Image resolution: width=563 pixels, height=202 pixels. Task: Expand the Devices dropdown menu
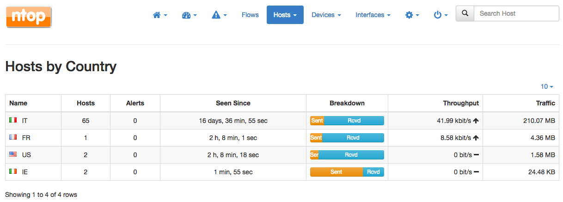326,15
